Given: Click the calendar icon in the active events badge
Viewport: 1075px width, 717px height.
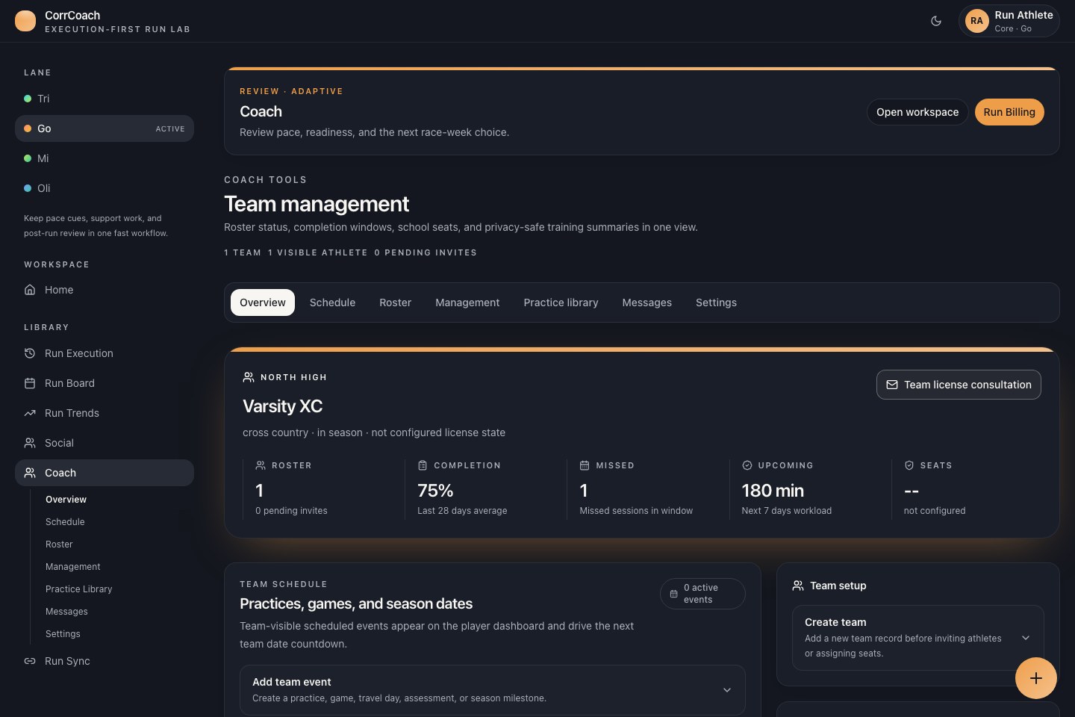Looking at the screenshot, I should point(673,594).
